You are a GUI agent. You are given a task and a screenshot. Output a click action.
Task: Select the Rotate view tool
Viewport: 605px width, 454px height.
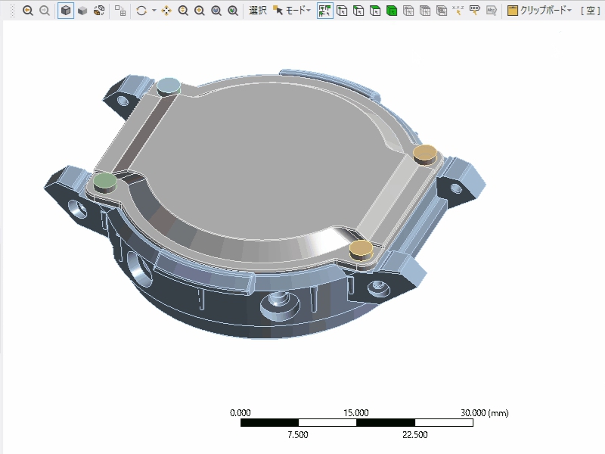pyautogui.click(x=141, y=11)
